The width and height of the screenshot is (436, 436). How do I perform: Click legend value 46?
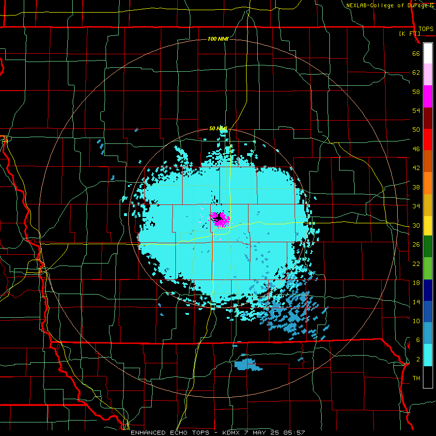[x=416, y=149]
